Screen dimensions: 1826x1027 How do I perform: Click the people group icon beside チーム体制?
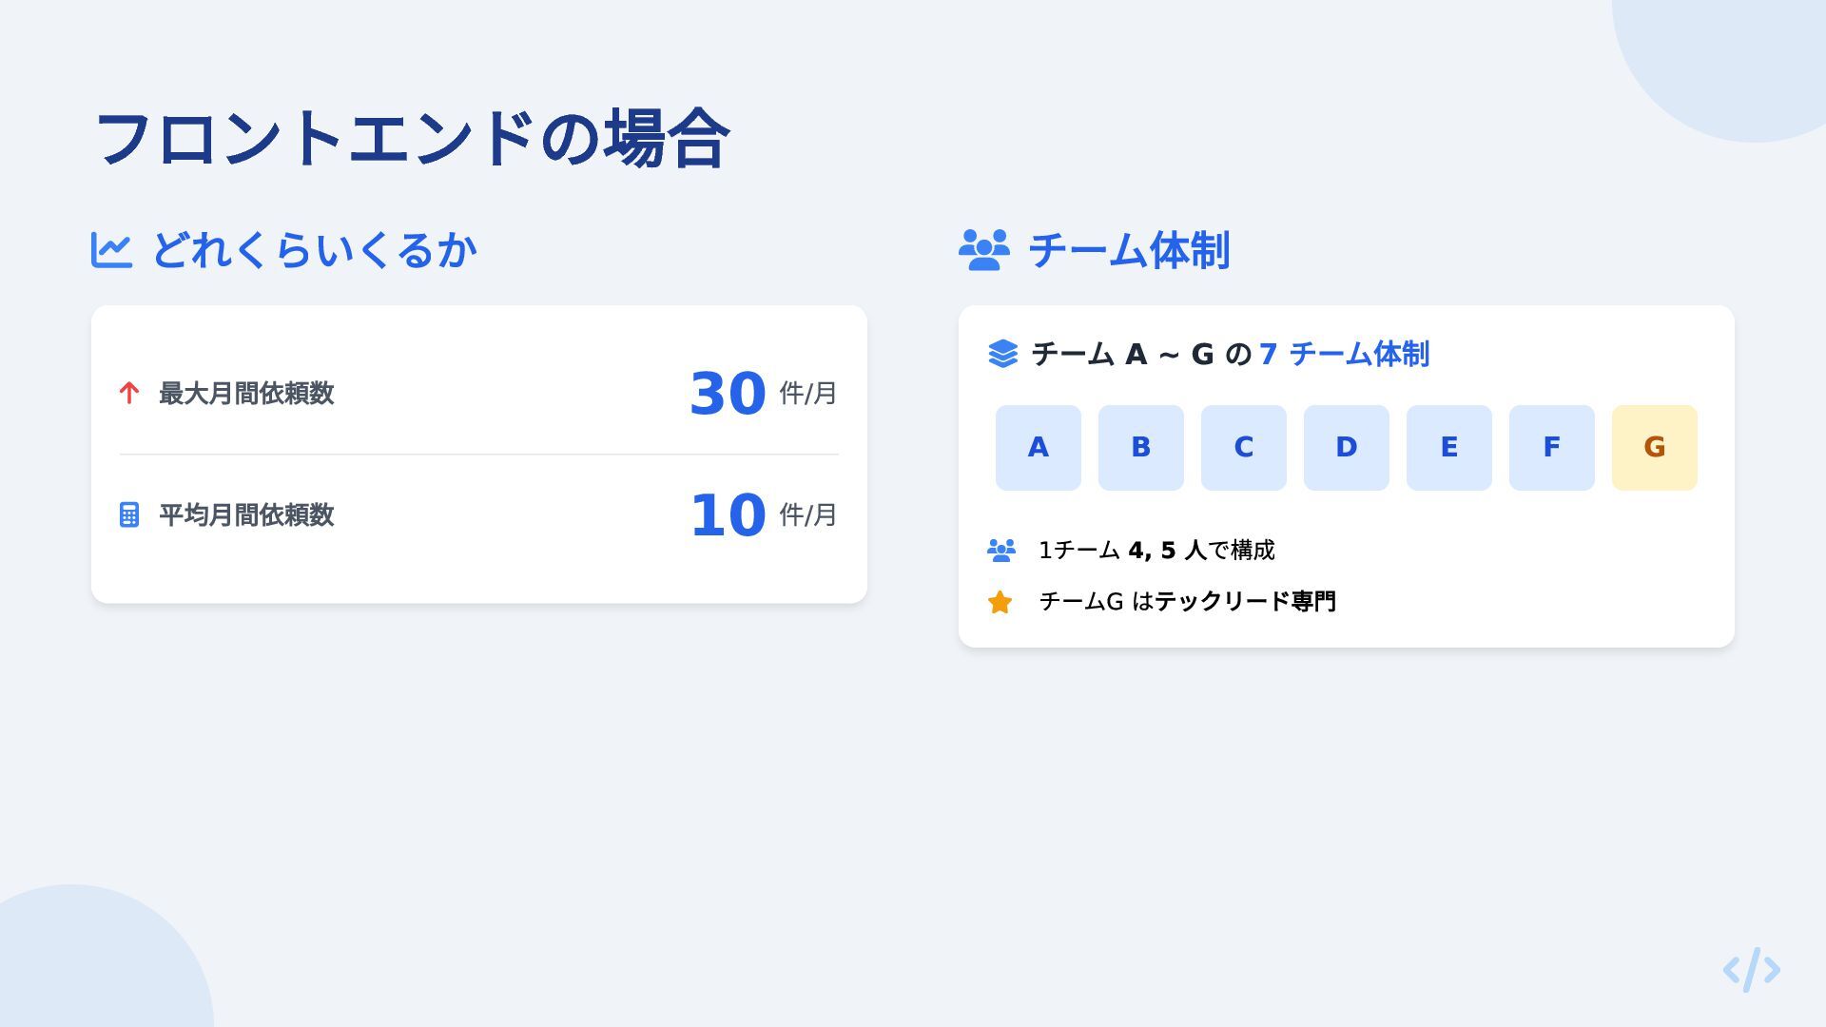(x=983, y=250)
